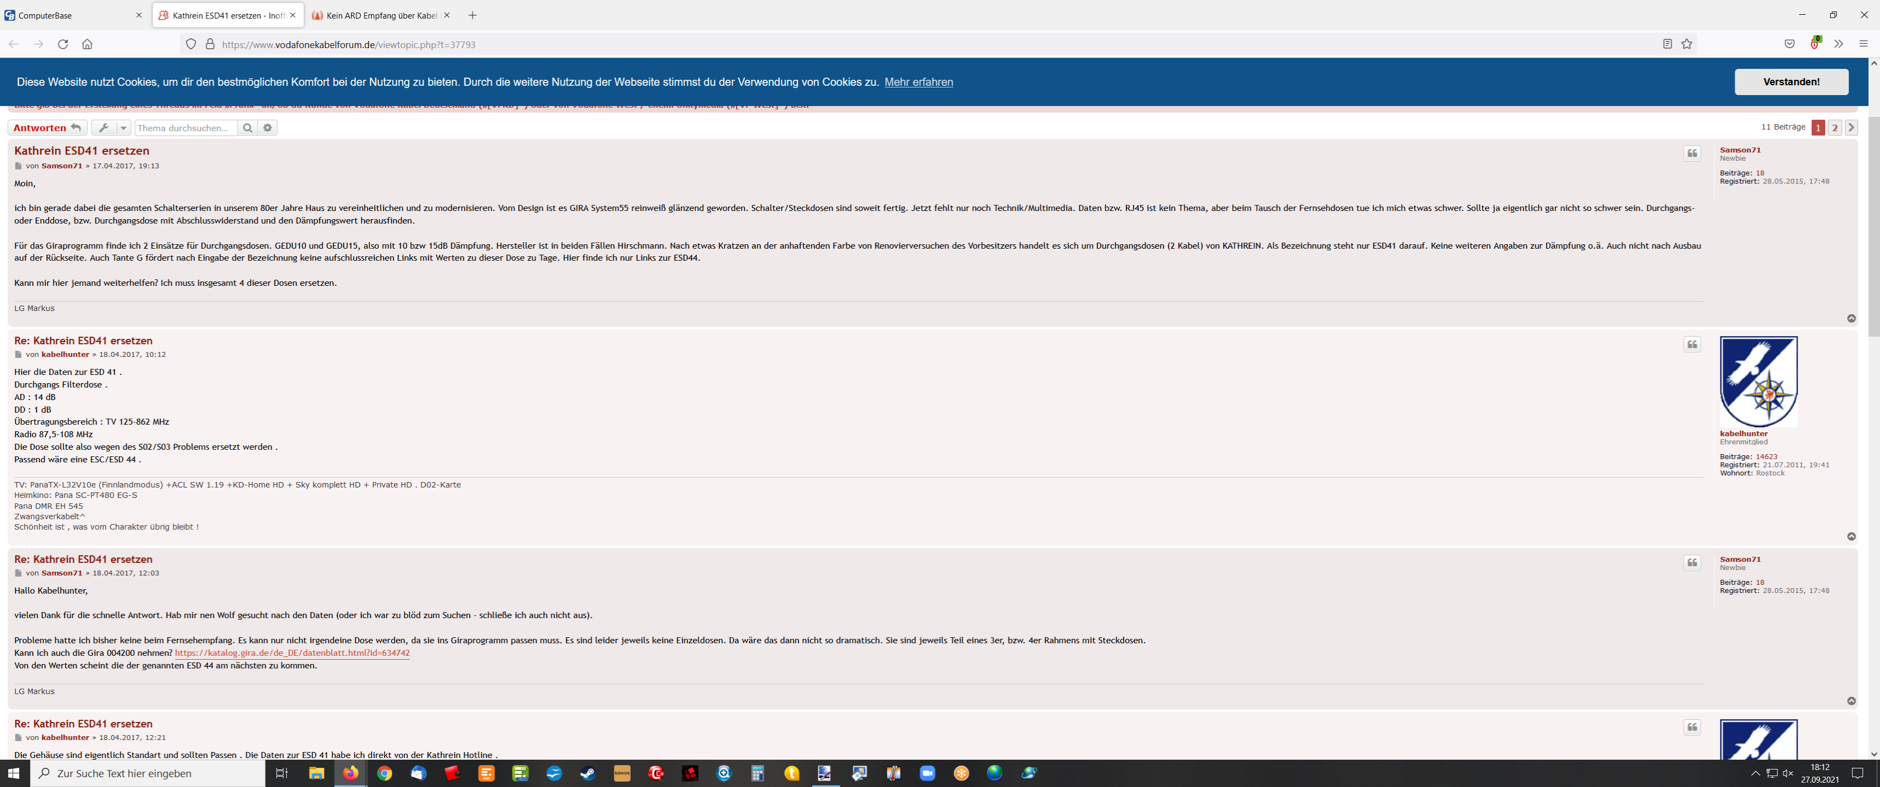Expand hidden extensions overflow chevron
Viewport: 1880px width, 787px height.
click(x=1838, y=44)
